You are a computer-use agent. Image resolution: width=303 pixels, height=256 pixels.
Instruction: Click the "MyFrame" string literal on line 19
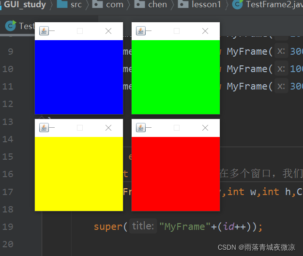tap(185, 226)
